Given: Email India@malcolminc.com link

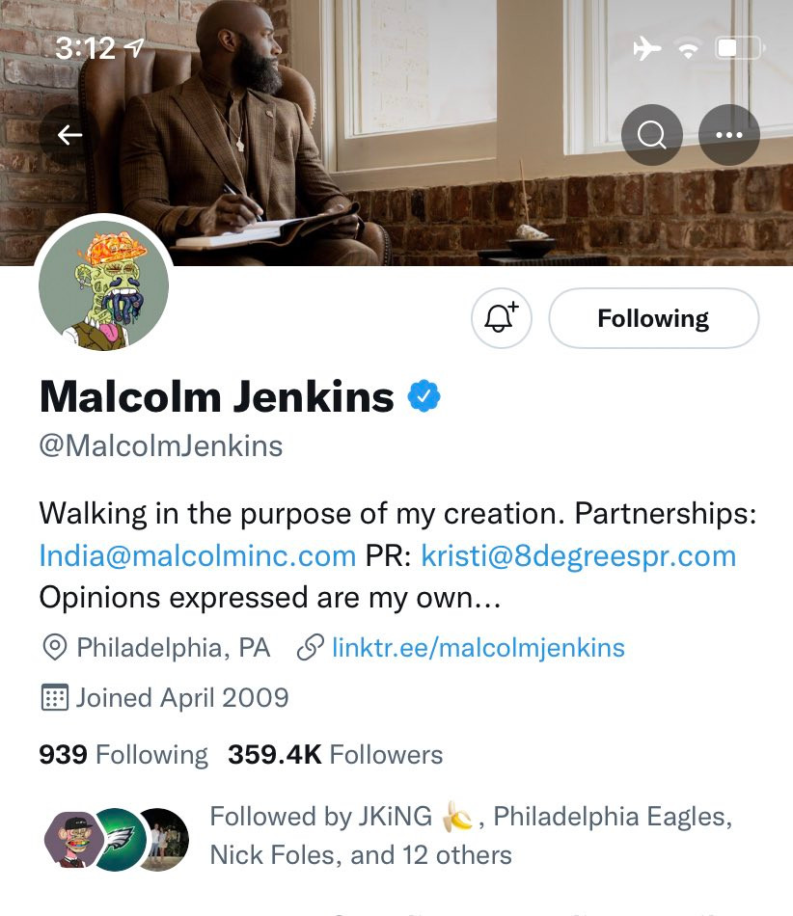Looking at the screenshot, I should 198,555.
